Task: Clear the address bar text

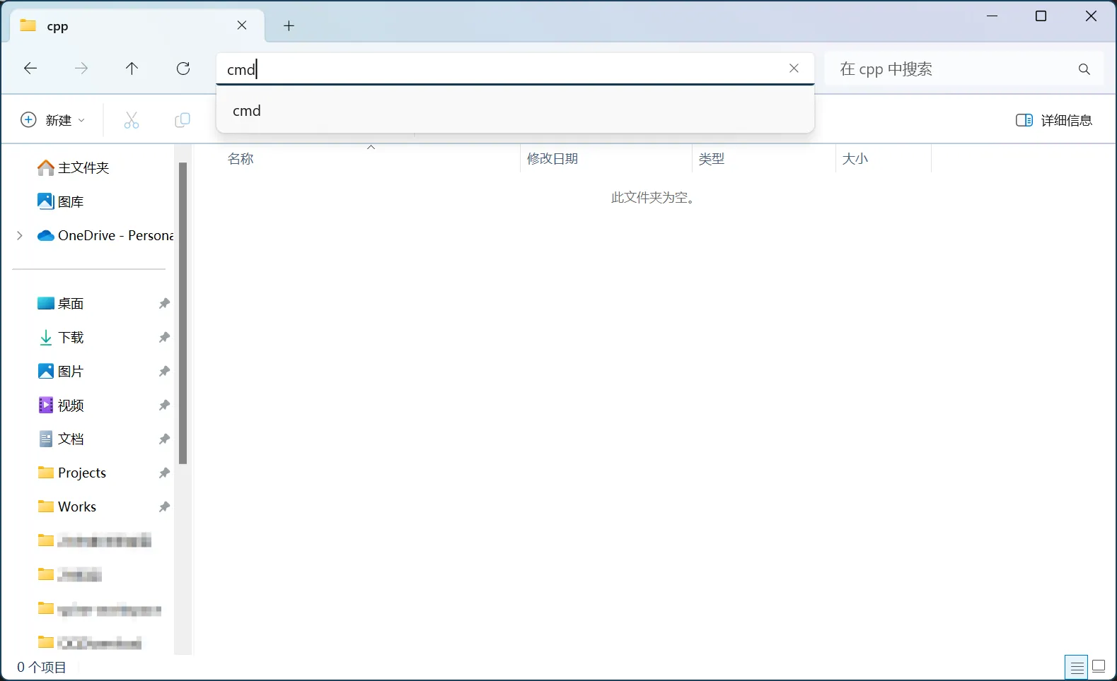Action: [794, 69]
